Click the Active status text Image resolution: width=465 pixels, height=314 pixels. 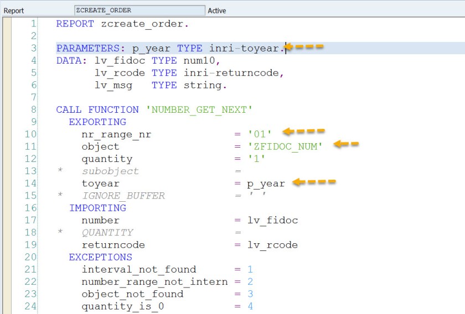point(216,11)
